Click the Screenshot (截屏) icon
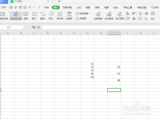 pos(43,14)
